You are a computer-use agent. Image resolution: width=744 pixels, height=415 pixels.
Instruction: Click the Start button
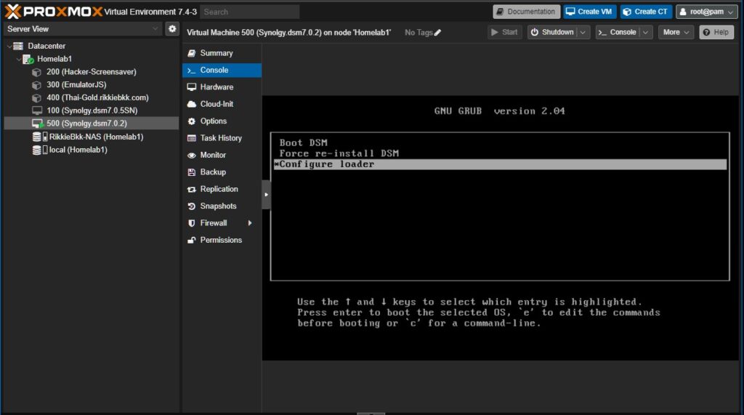[505, 32]
